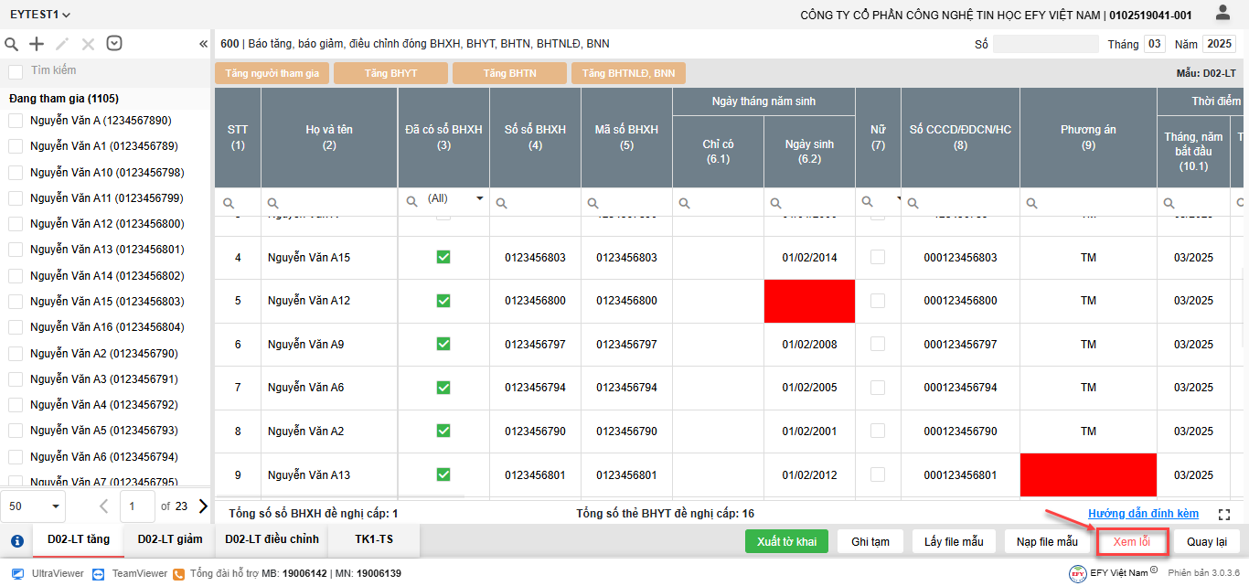
Task: Collapse the left employee list panel
Action: [x=203, y=44]
